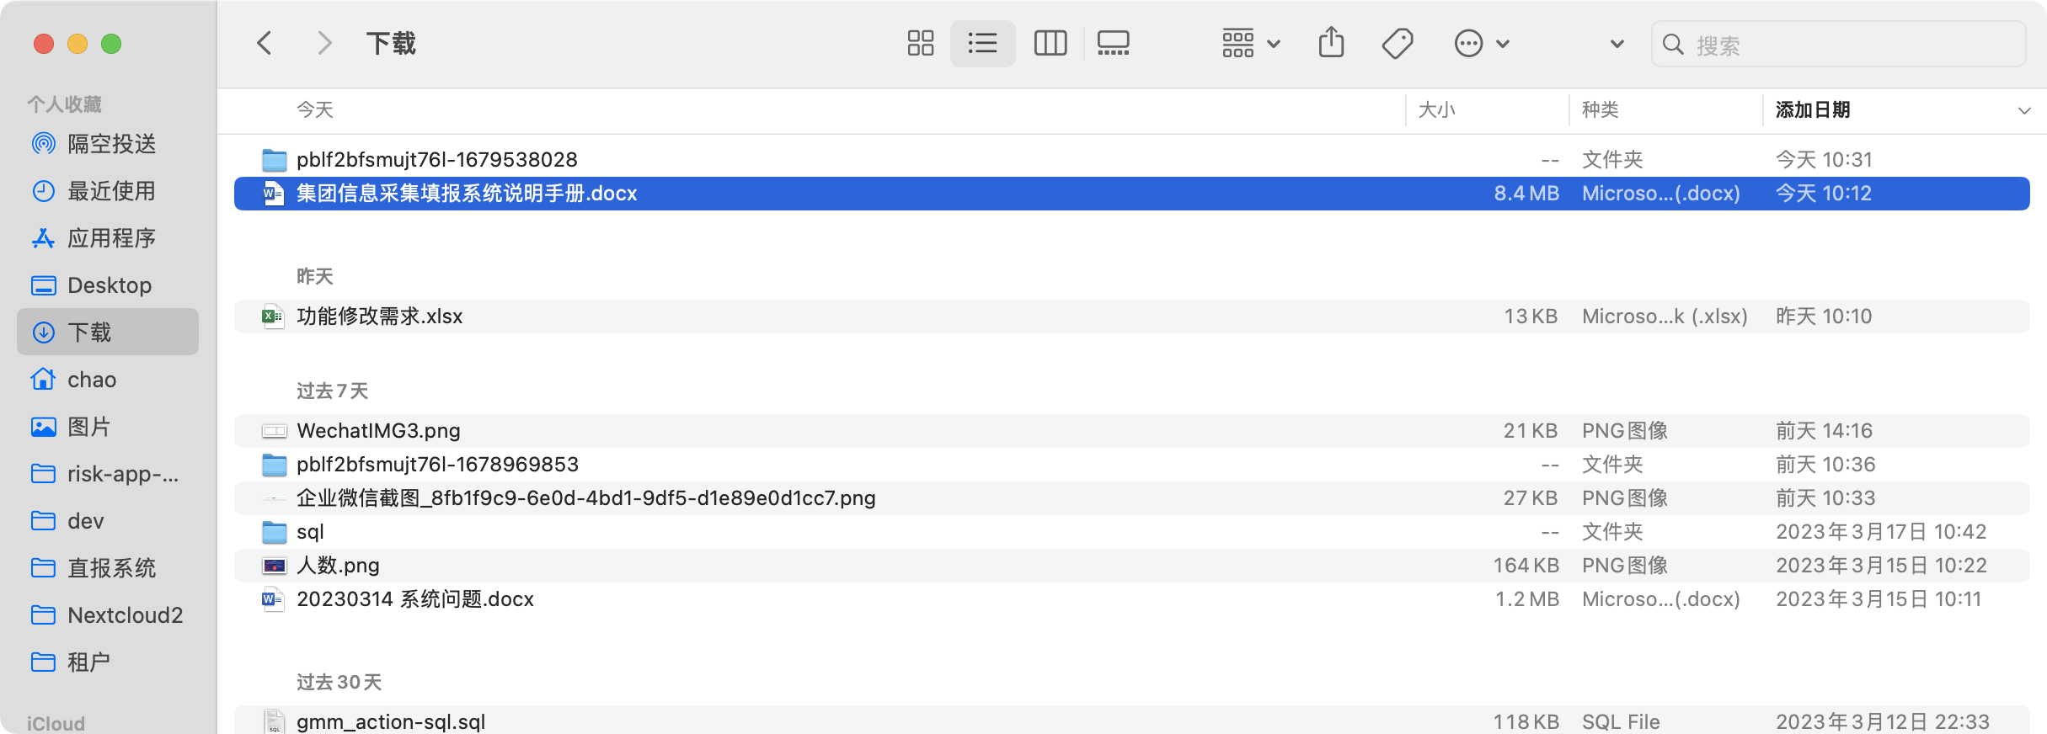Go back using the left arrow
Screen dimensions: 2047x734
(x=265, y=44)
